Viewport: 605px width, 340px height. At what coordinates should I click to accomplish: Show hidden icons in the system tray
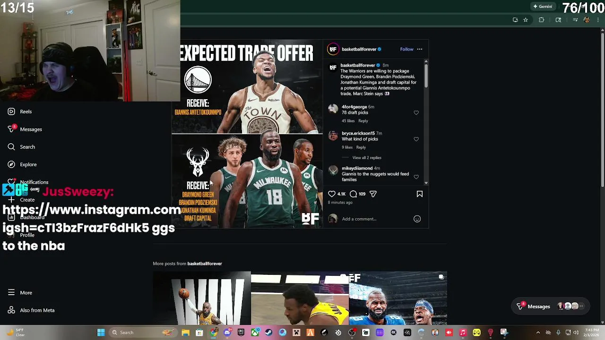[538, 332]
